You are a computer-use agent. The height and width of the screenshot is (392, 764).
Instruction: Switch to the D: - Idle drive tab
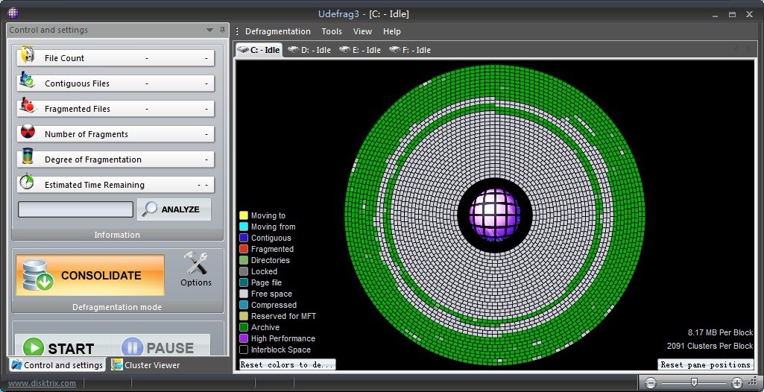309,50
